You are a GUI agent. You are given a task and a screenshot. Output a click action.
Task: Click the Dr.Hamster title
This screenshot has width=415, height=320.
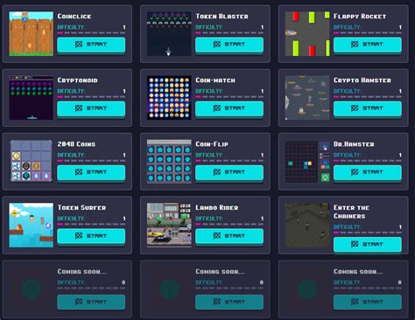click(x=354, y=144)
